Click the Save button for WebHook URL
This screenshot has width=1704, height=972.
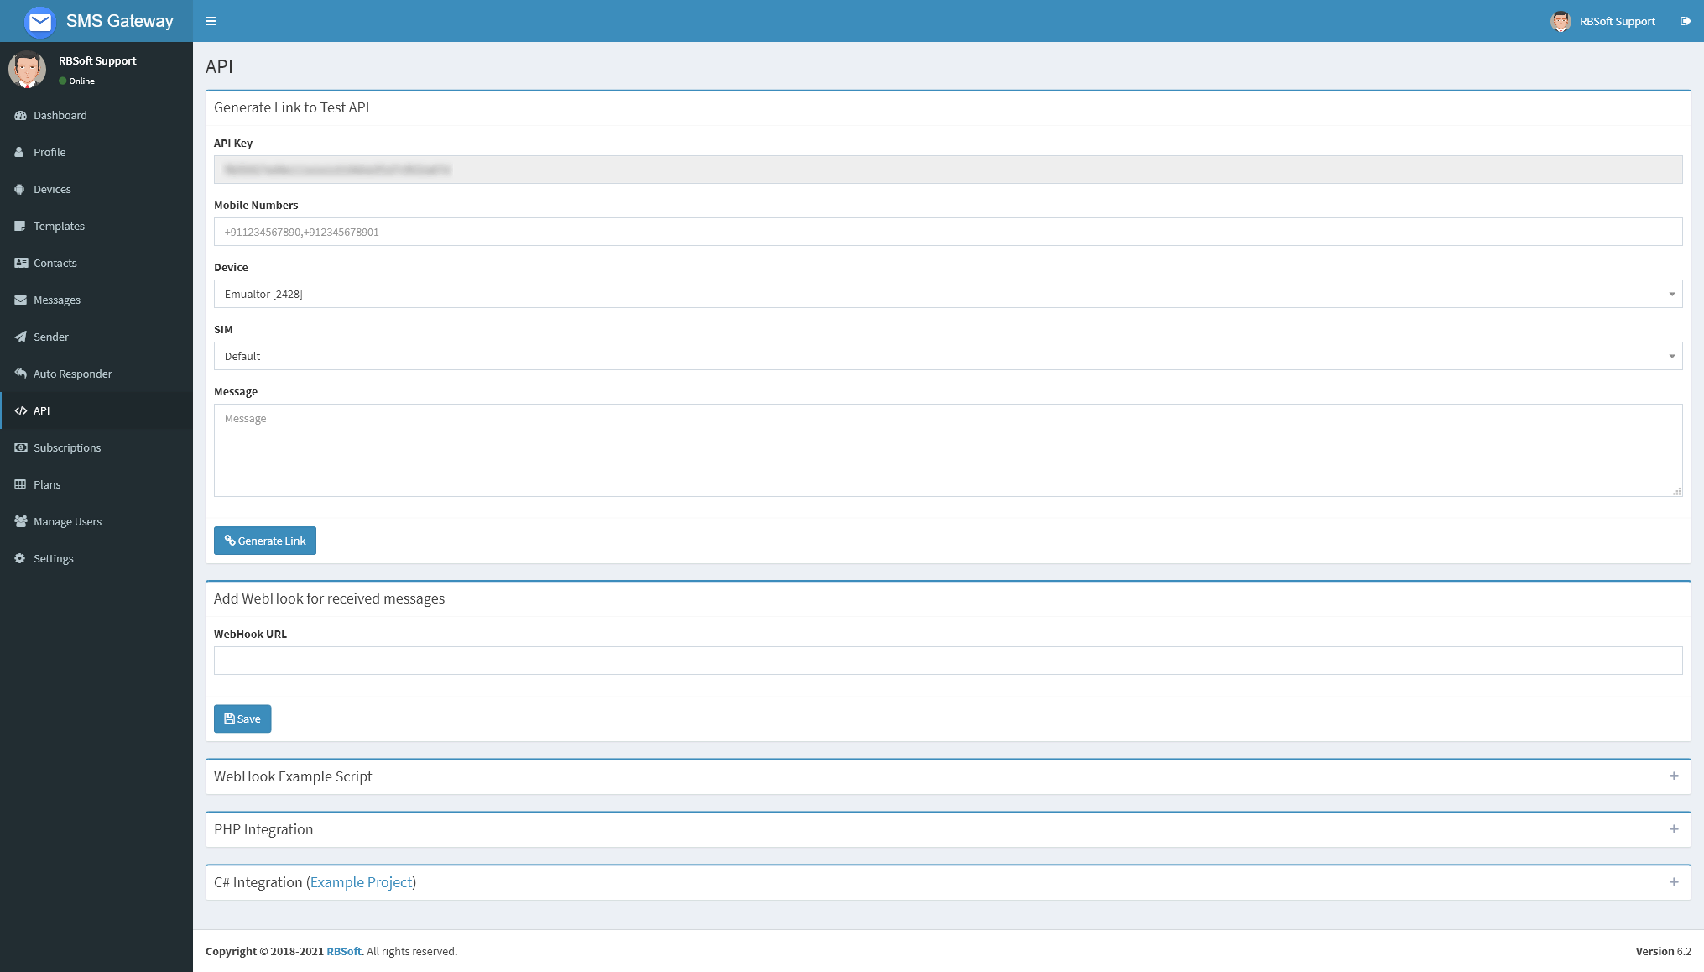[242, 718]
